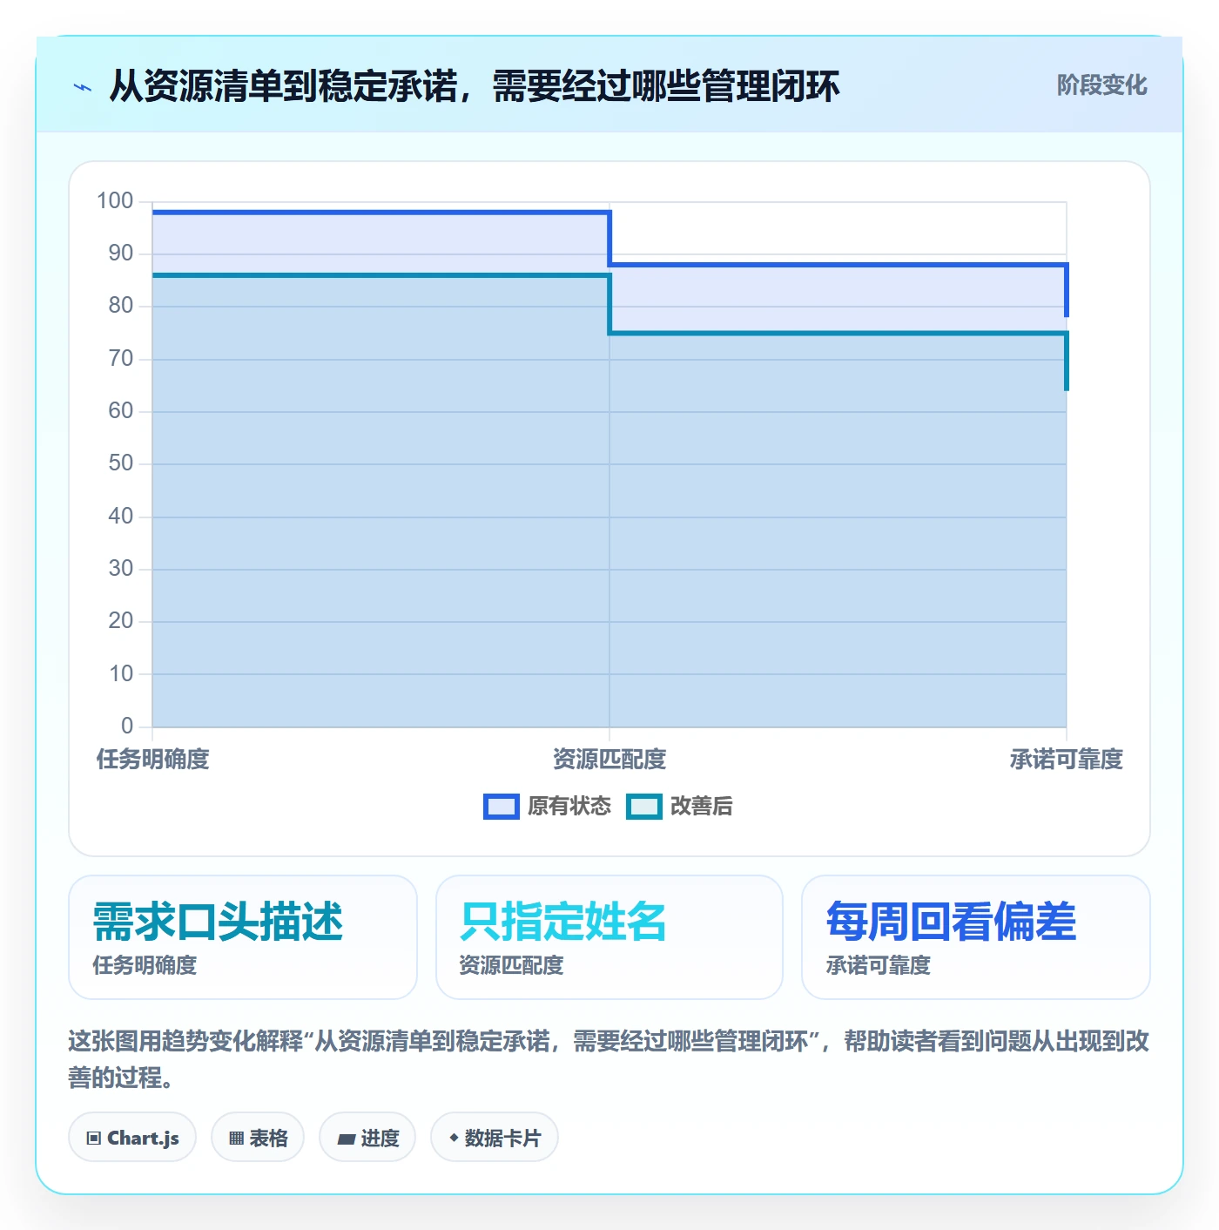Viewport: 1219px width, 1230px height.
Task: Open the 需求口头描述 card
Action: click(x=243, y=937)
